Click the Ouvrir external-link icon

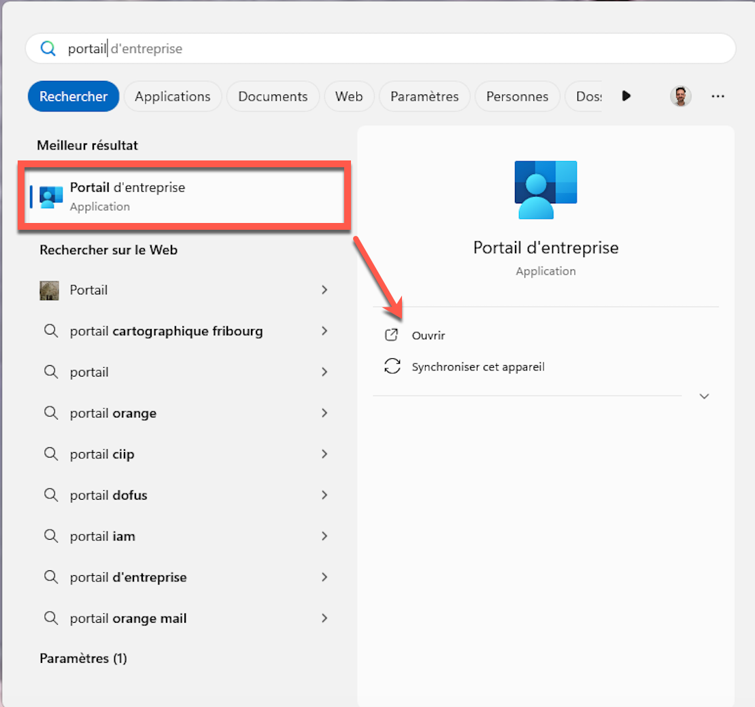(392, 335)
